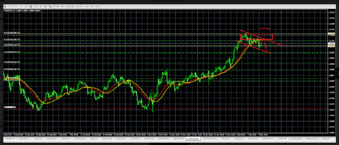339x145 pixels.
Task: Activate the crosshair tool
Action: [10, 6]
